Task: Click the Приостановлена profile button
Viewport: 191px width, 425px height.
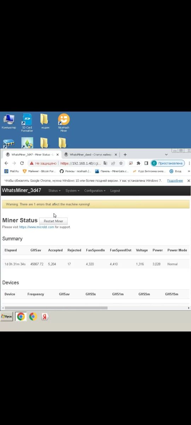Action: point(168,163)
